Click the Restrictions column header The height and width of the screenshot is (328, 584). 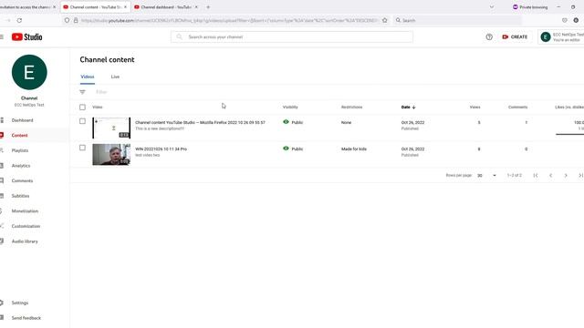coord(351,108)
